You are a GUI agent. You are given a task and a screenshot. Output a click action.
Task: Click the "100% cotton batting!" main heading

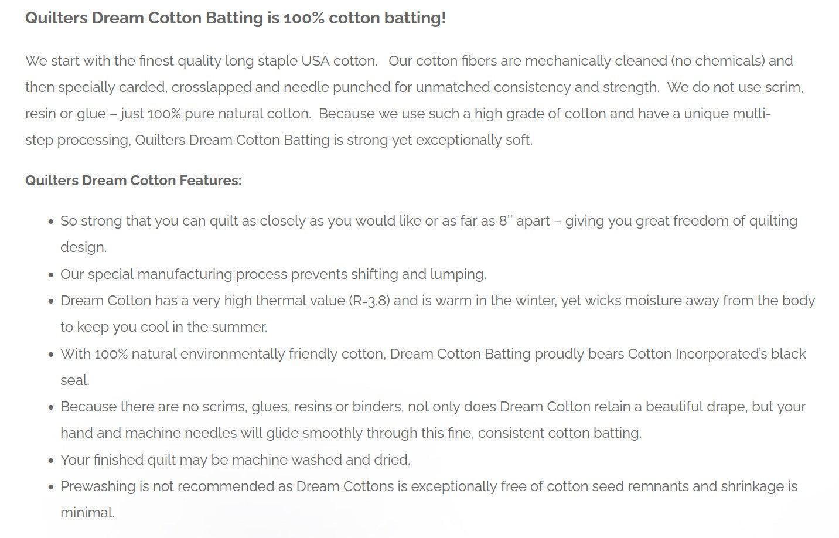tap(235, 18)
